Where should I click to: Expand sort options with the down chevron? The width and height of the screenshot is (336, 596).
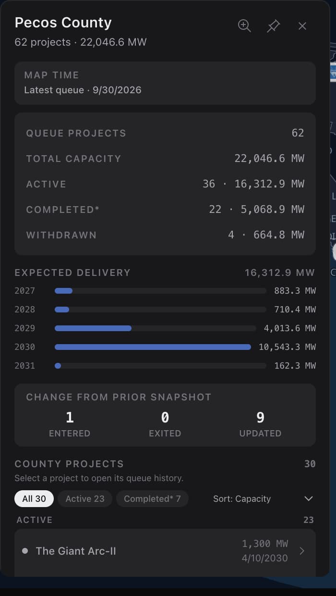click(309, 498)
